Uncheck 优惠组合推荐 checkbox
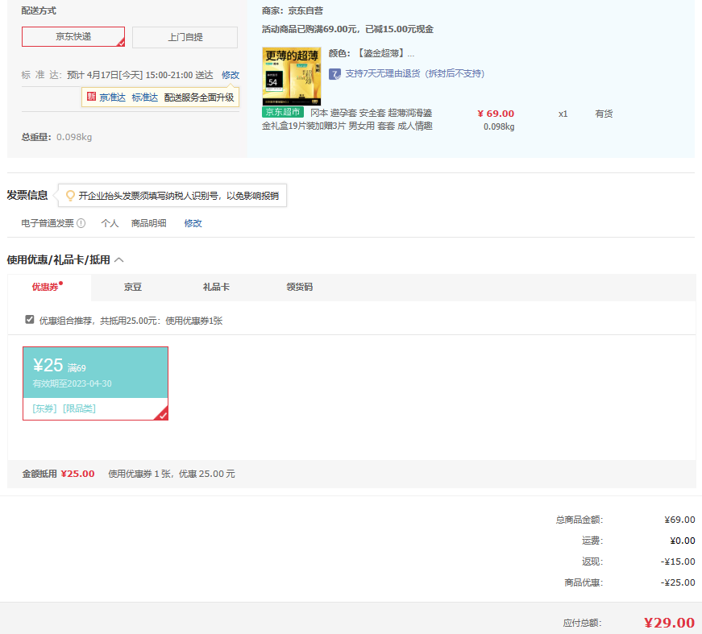Image resolution: width=702 pixels, height=634 pixels. tap(30, 320)
